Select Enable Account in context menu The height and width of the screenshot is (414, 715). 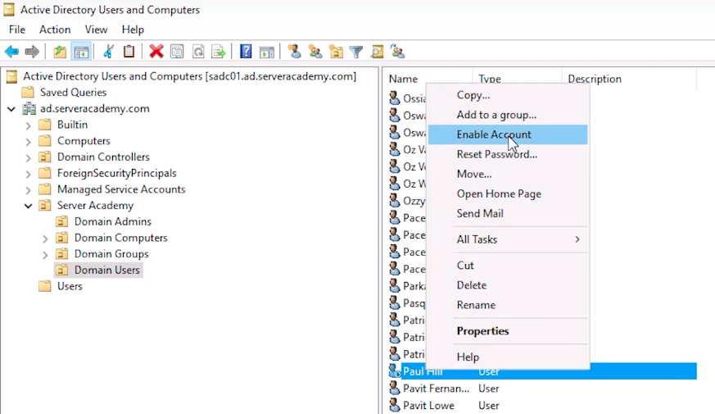tap(494, 134)
